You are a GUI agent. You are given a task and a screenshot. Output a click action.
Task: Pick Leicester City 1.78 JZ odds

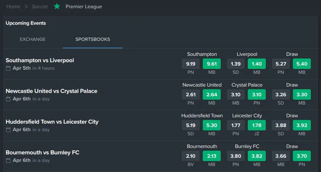257,125
